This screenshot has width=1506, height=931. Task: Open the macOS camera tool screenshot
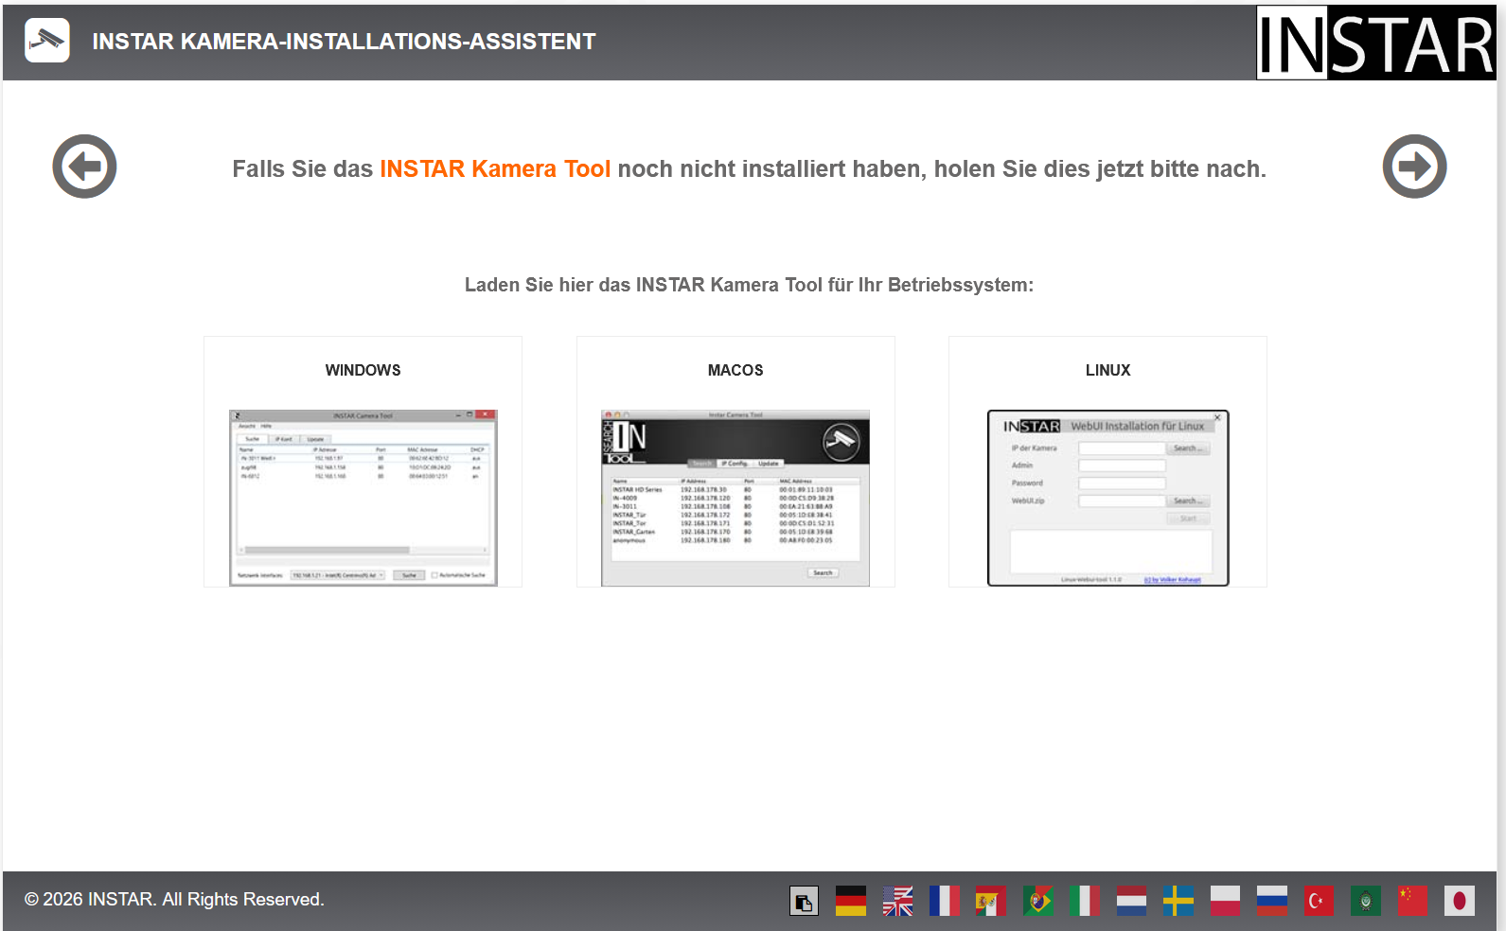pyautogui.click(x=735, y=498)
